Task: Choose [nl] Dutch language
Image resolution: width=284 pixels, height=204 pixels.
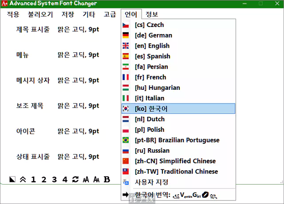Action: (178, 119)
